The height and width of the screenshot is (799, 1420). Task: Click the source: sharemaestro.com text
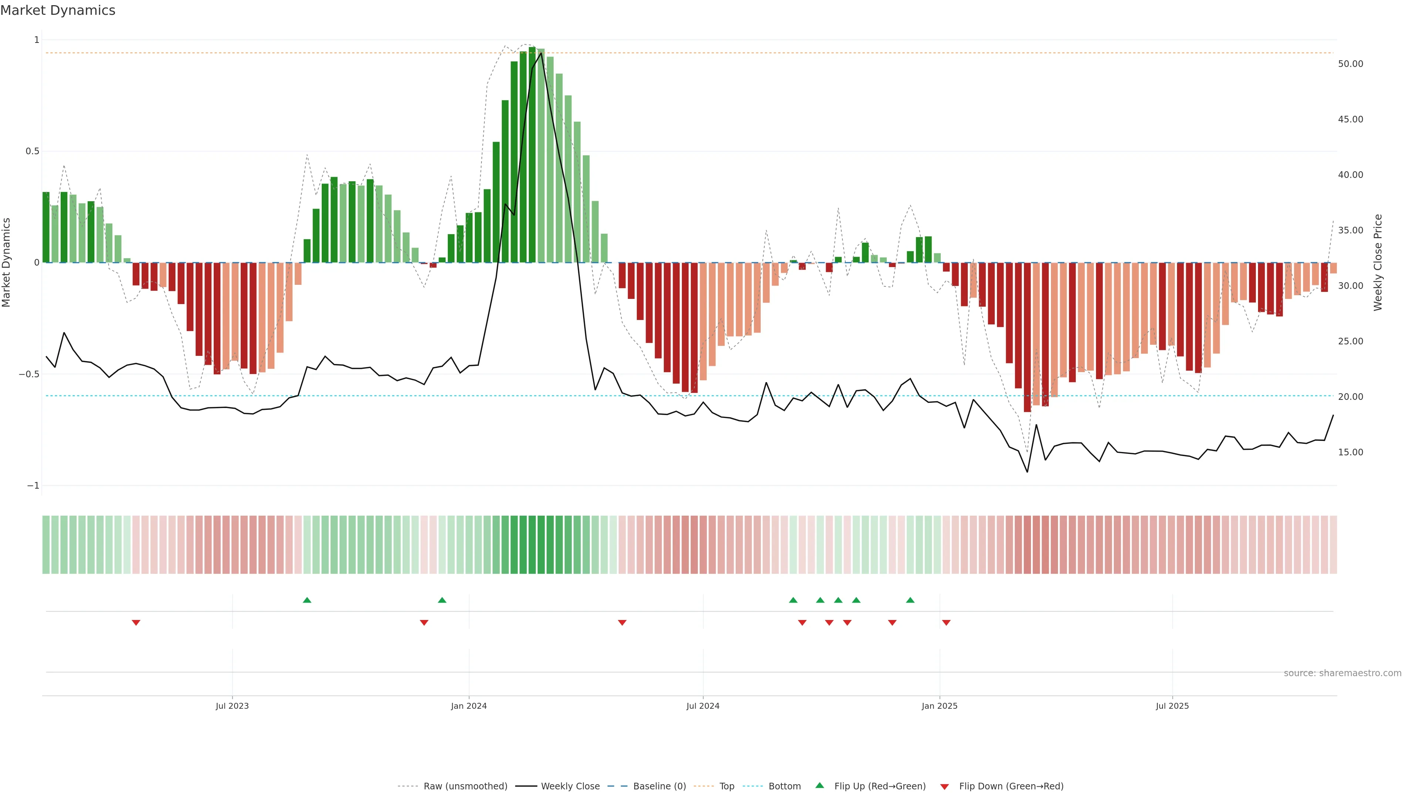tap(1342, 673)
